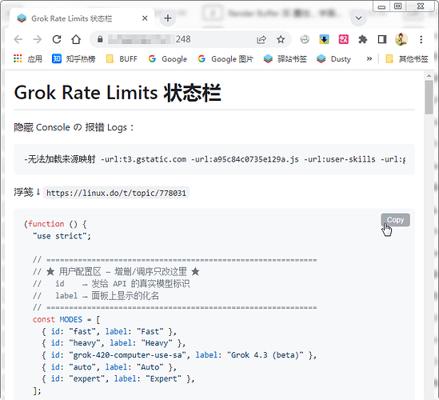Image resolution: width=439 pixels, height=400 pixels.
Task: Click the lock icon in the address bar
Action: 100,39
